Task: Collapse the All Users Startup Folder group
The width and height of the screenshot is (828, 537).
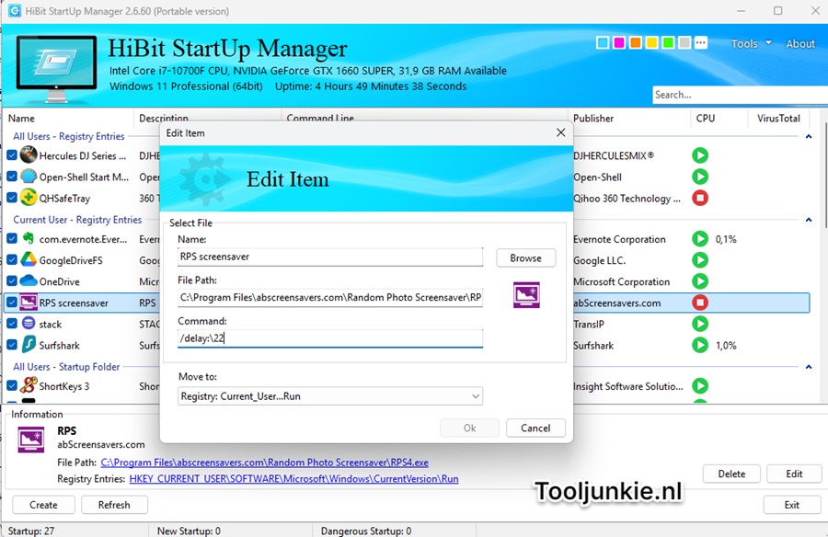Action: point(809,367)
